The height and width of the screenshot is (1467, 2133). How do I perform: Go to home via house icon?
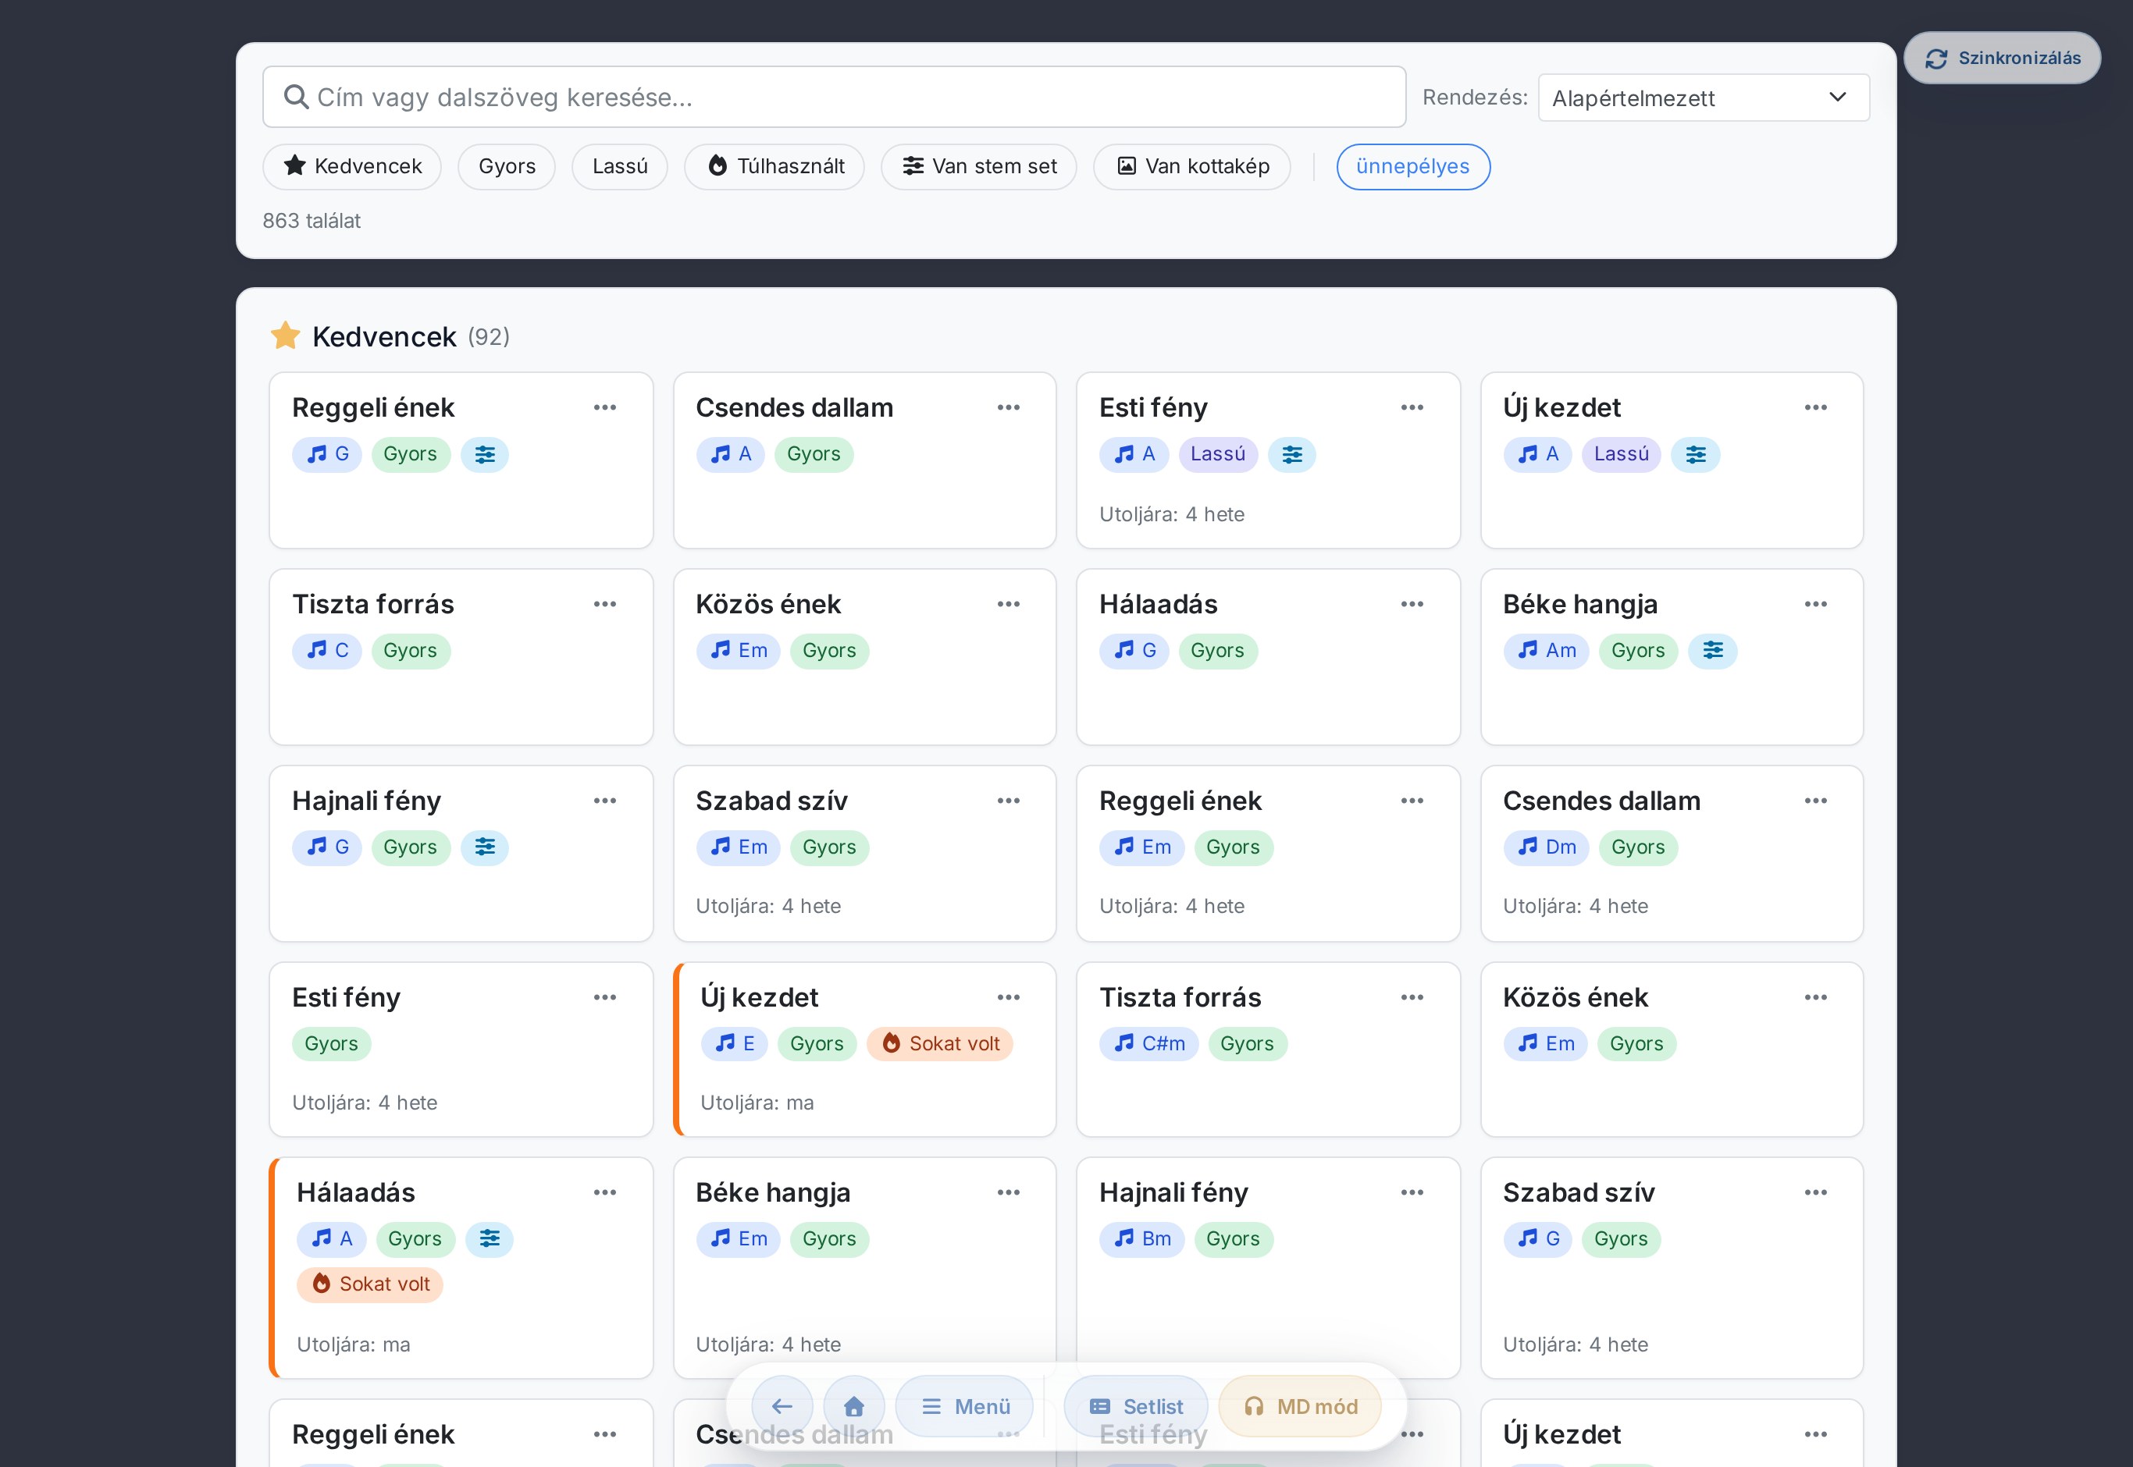[x=853, y=1406]
